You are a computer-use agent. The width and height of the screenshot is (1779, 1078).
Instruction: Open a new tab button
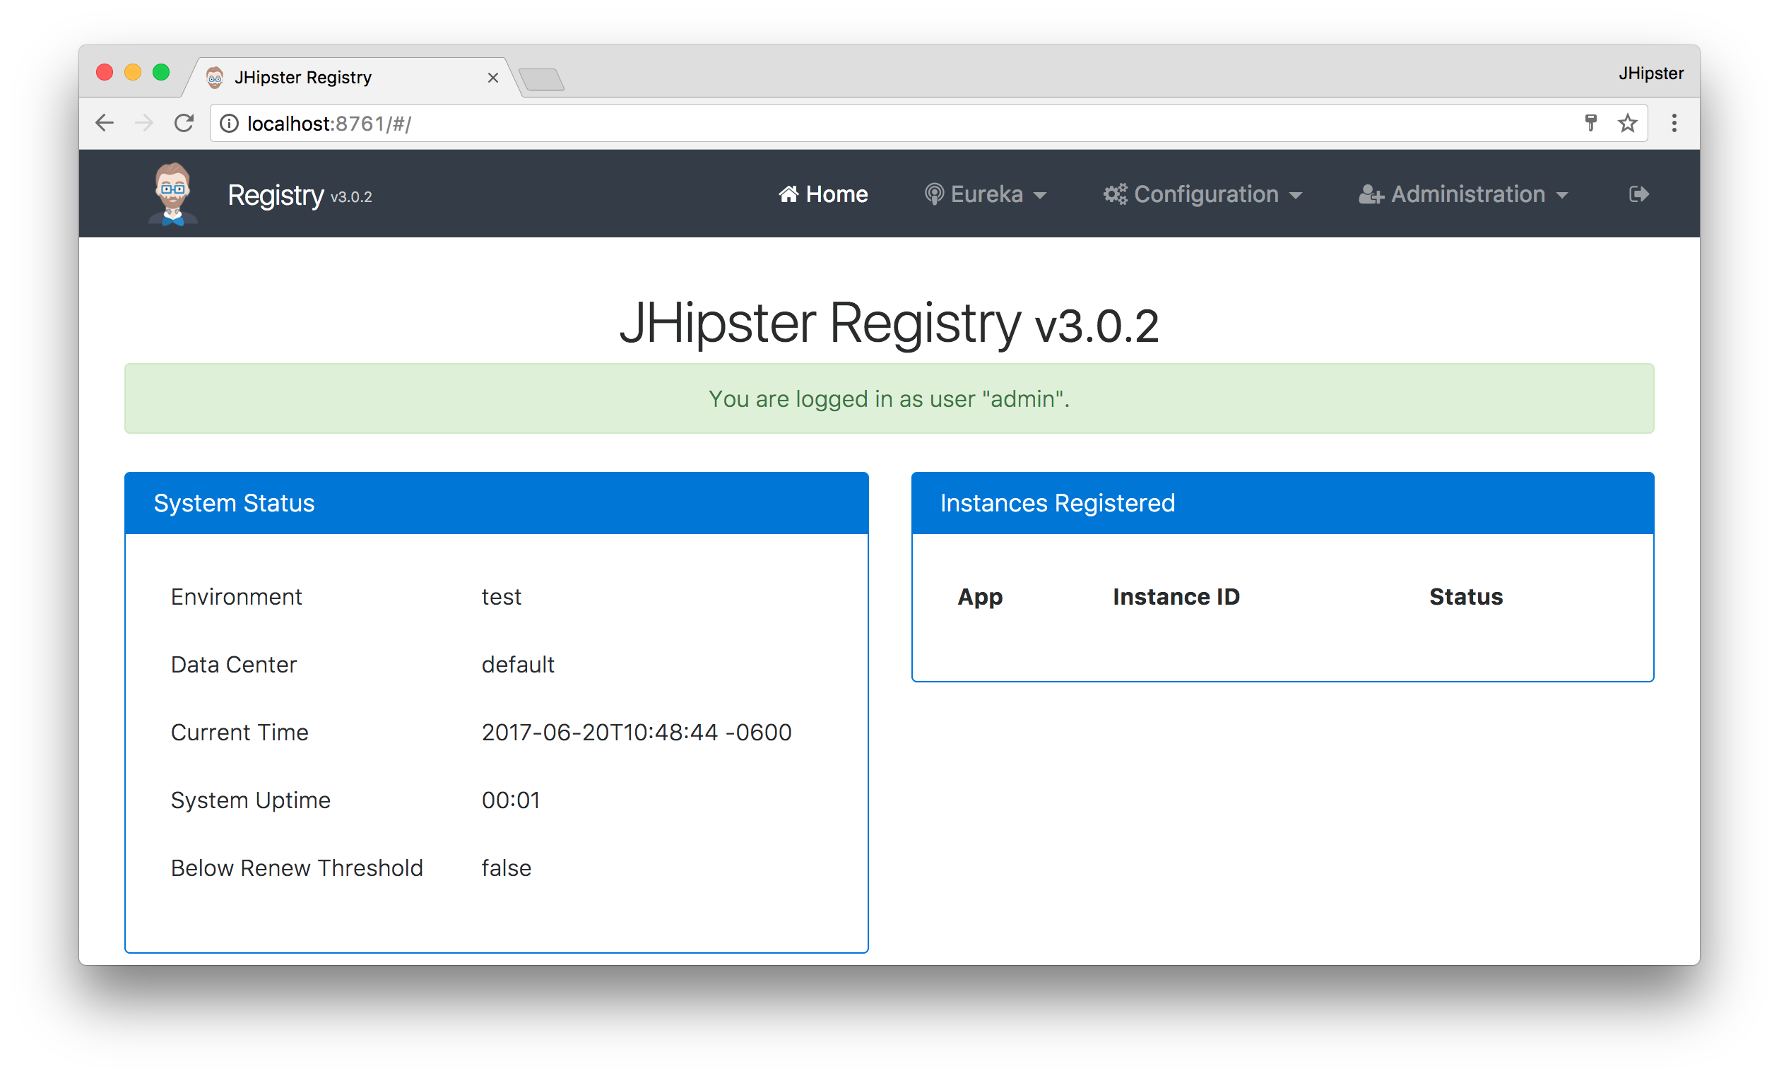[x=541, y=78]
